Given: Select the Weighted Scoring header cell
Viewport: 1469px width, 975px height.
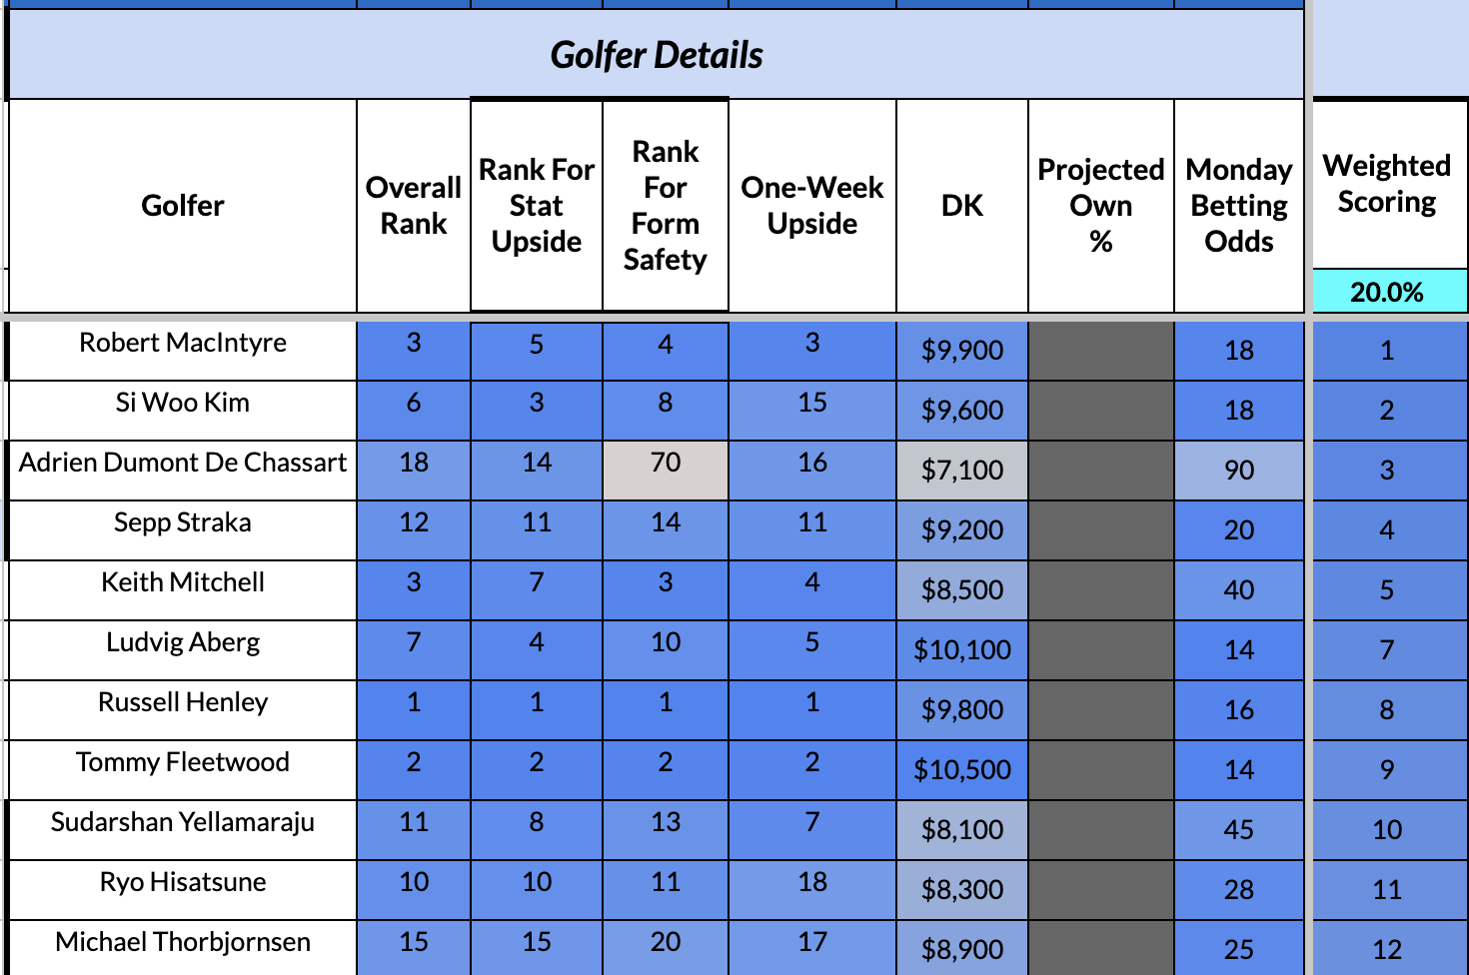Looking at the screenshot, I should click(1386, 184).
